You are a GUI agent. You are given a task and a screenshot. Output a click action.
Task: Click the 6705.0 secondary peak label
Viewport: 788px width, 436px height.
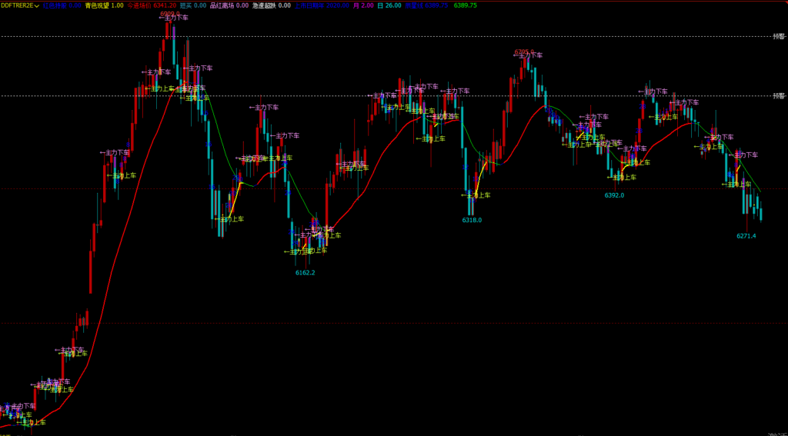coord(524,52)
